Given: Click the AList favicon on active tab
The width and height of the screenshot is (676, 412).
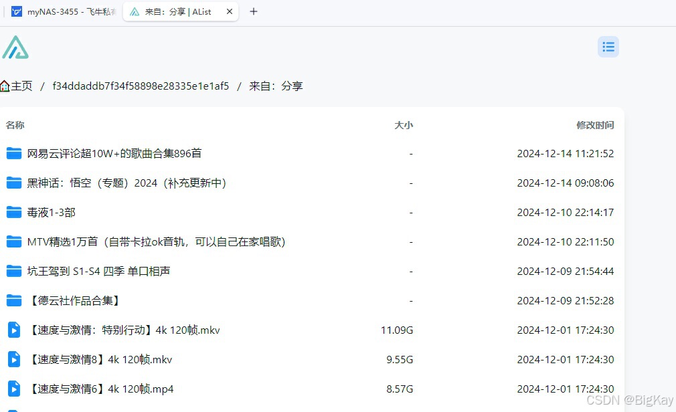Looking at the screenshot, I should 135,11.
